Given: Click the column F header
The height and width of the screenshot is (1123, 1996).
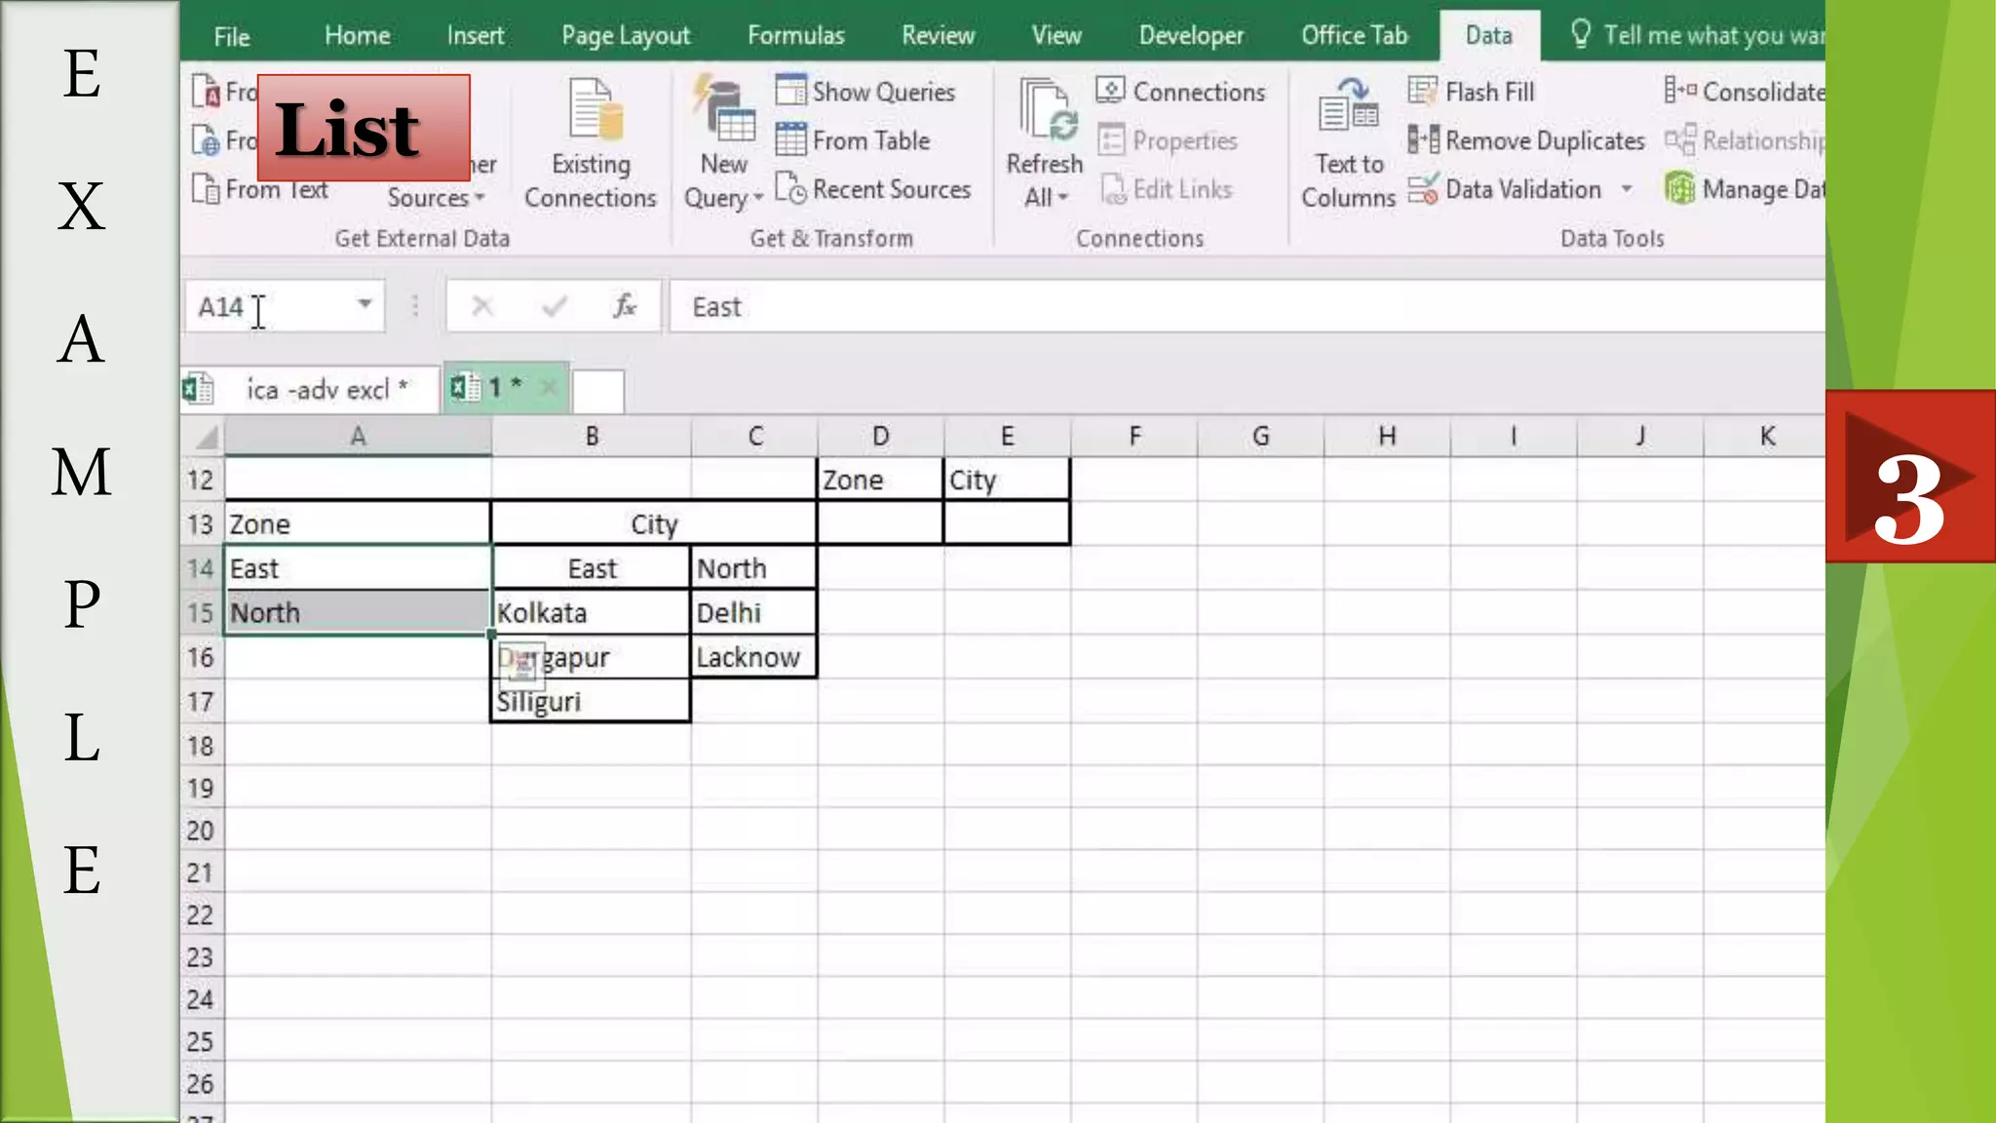Looking at the screenshot, I should click(1133, 437).
